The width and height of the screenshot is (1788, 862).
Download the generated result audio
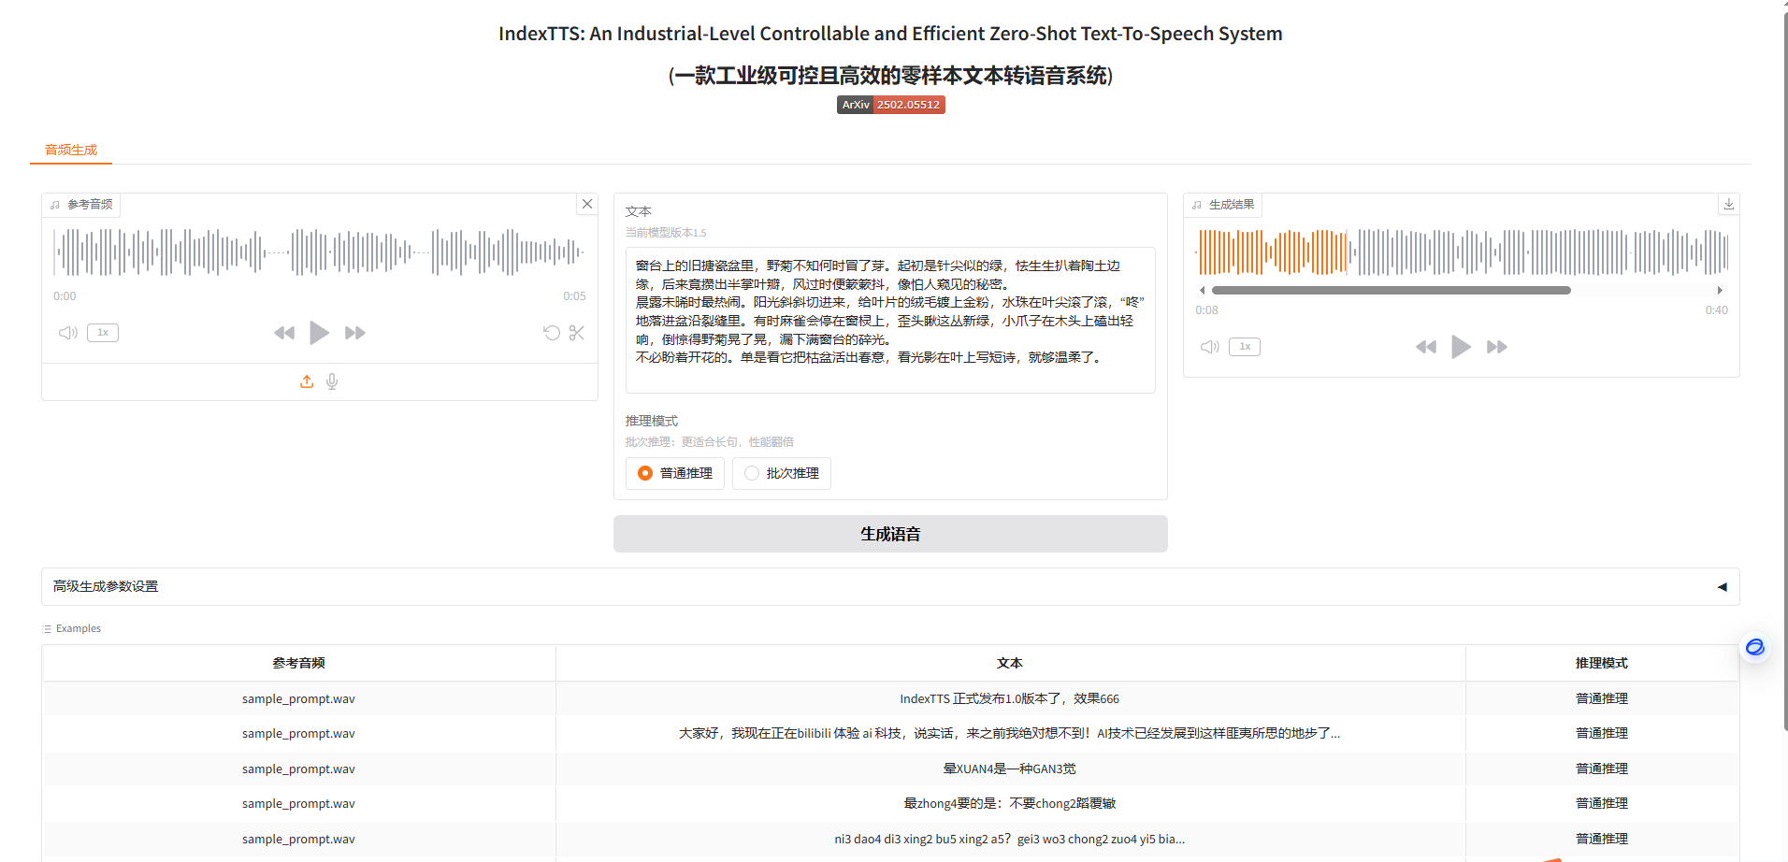tap(1729, 204)
